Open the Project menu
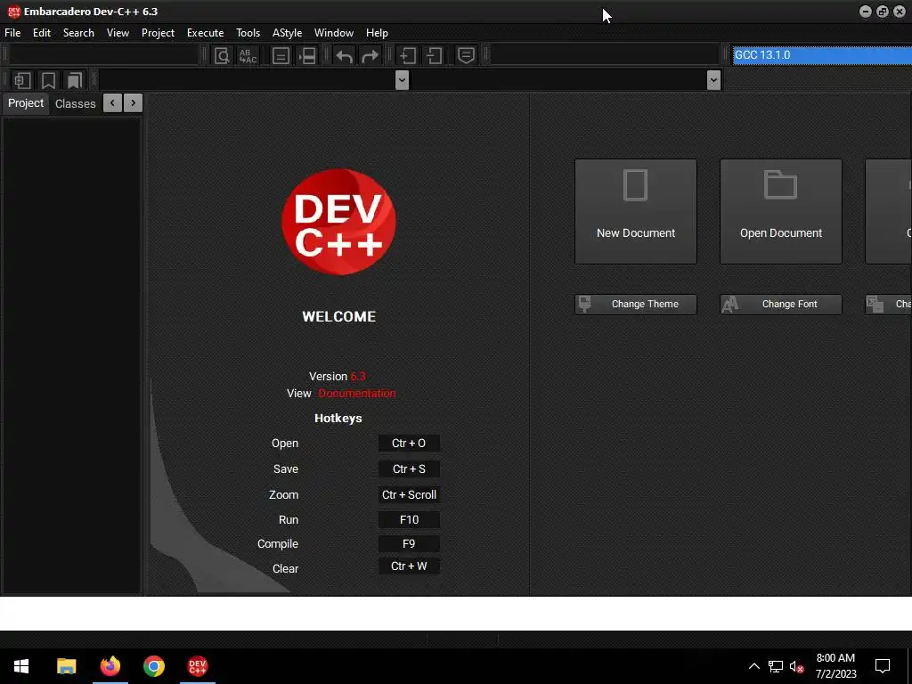 (x=159, y=33)
